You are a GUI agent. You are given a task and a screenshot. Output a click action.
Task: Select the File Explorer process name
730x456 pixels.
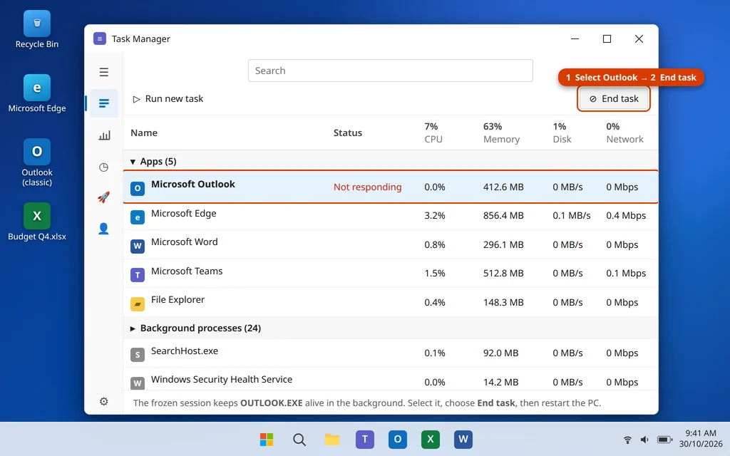(x=178, y=300)
